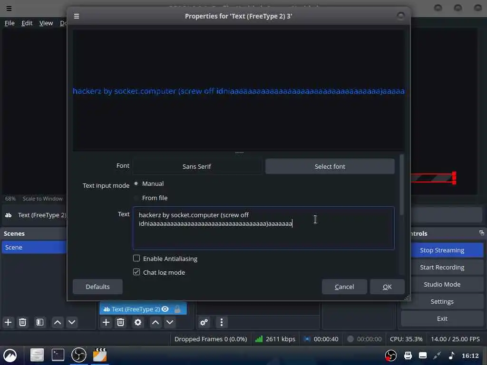Open music note volume tray icon

point(452,355)
